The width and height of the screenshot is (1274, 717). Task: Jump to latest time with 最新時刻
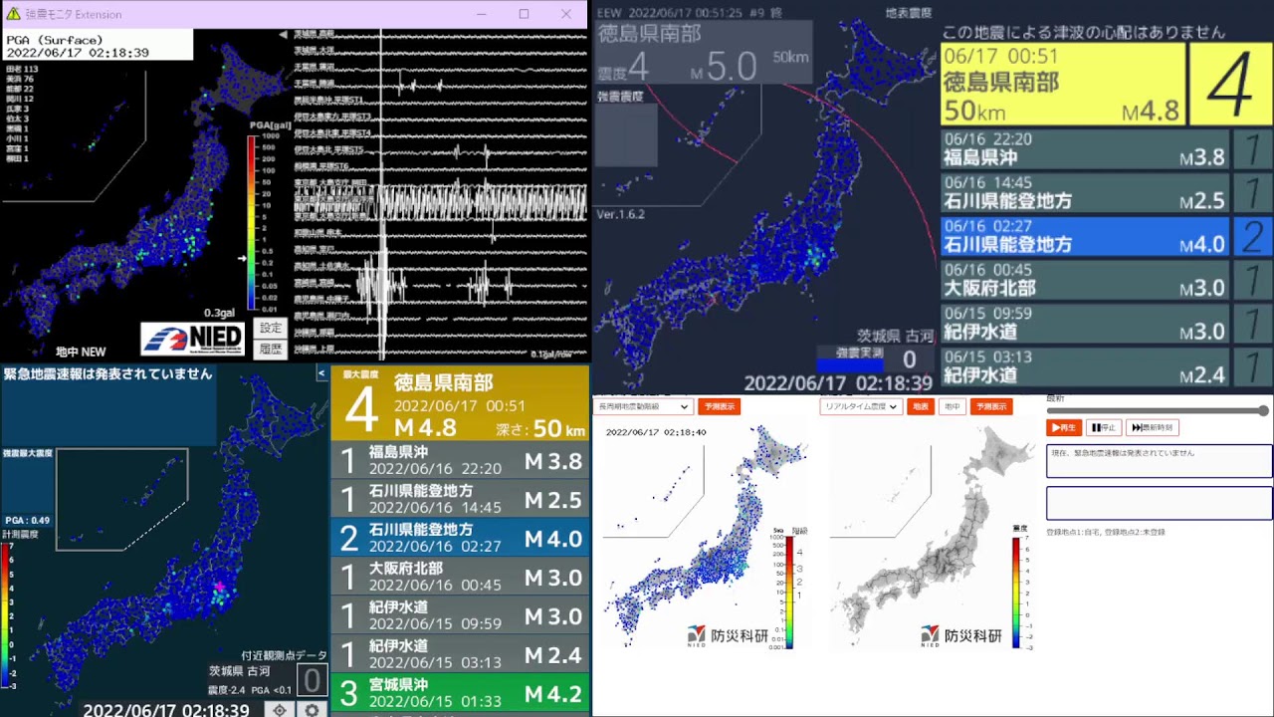1153,427
